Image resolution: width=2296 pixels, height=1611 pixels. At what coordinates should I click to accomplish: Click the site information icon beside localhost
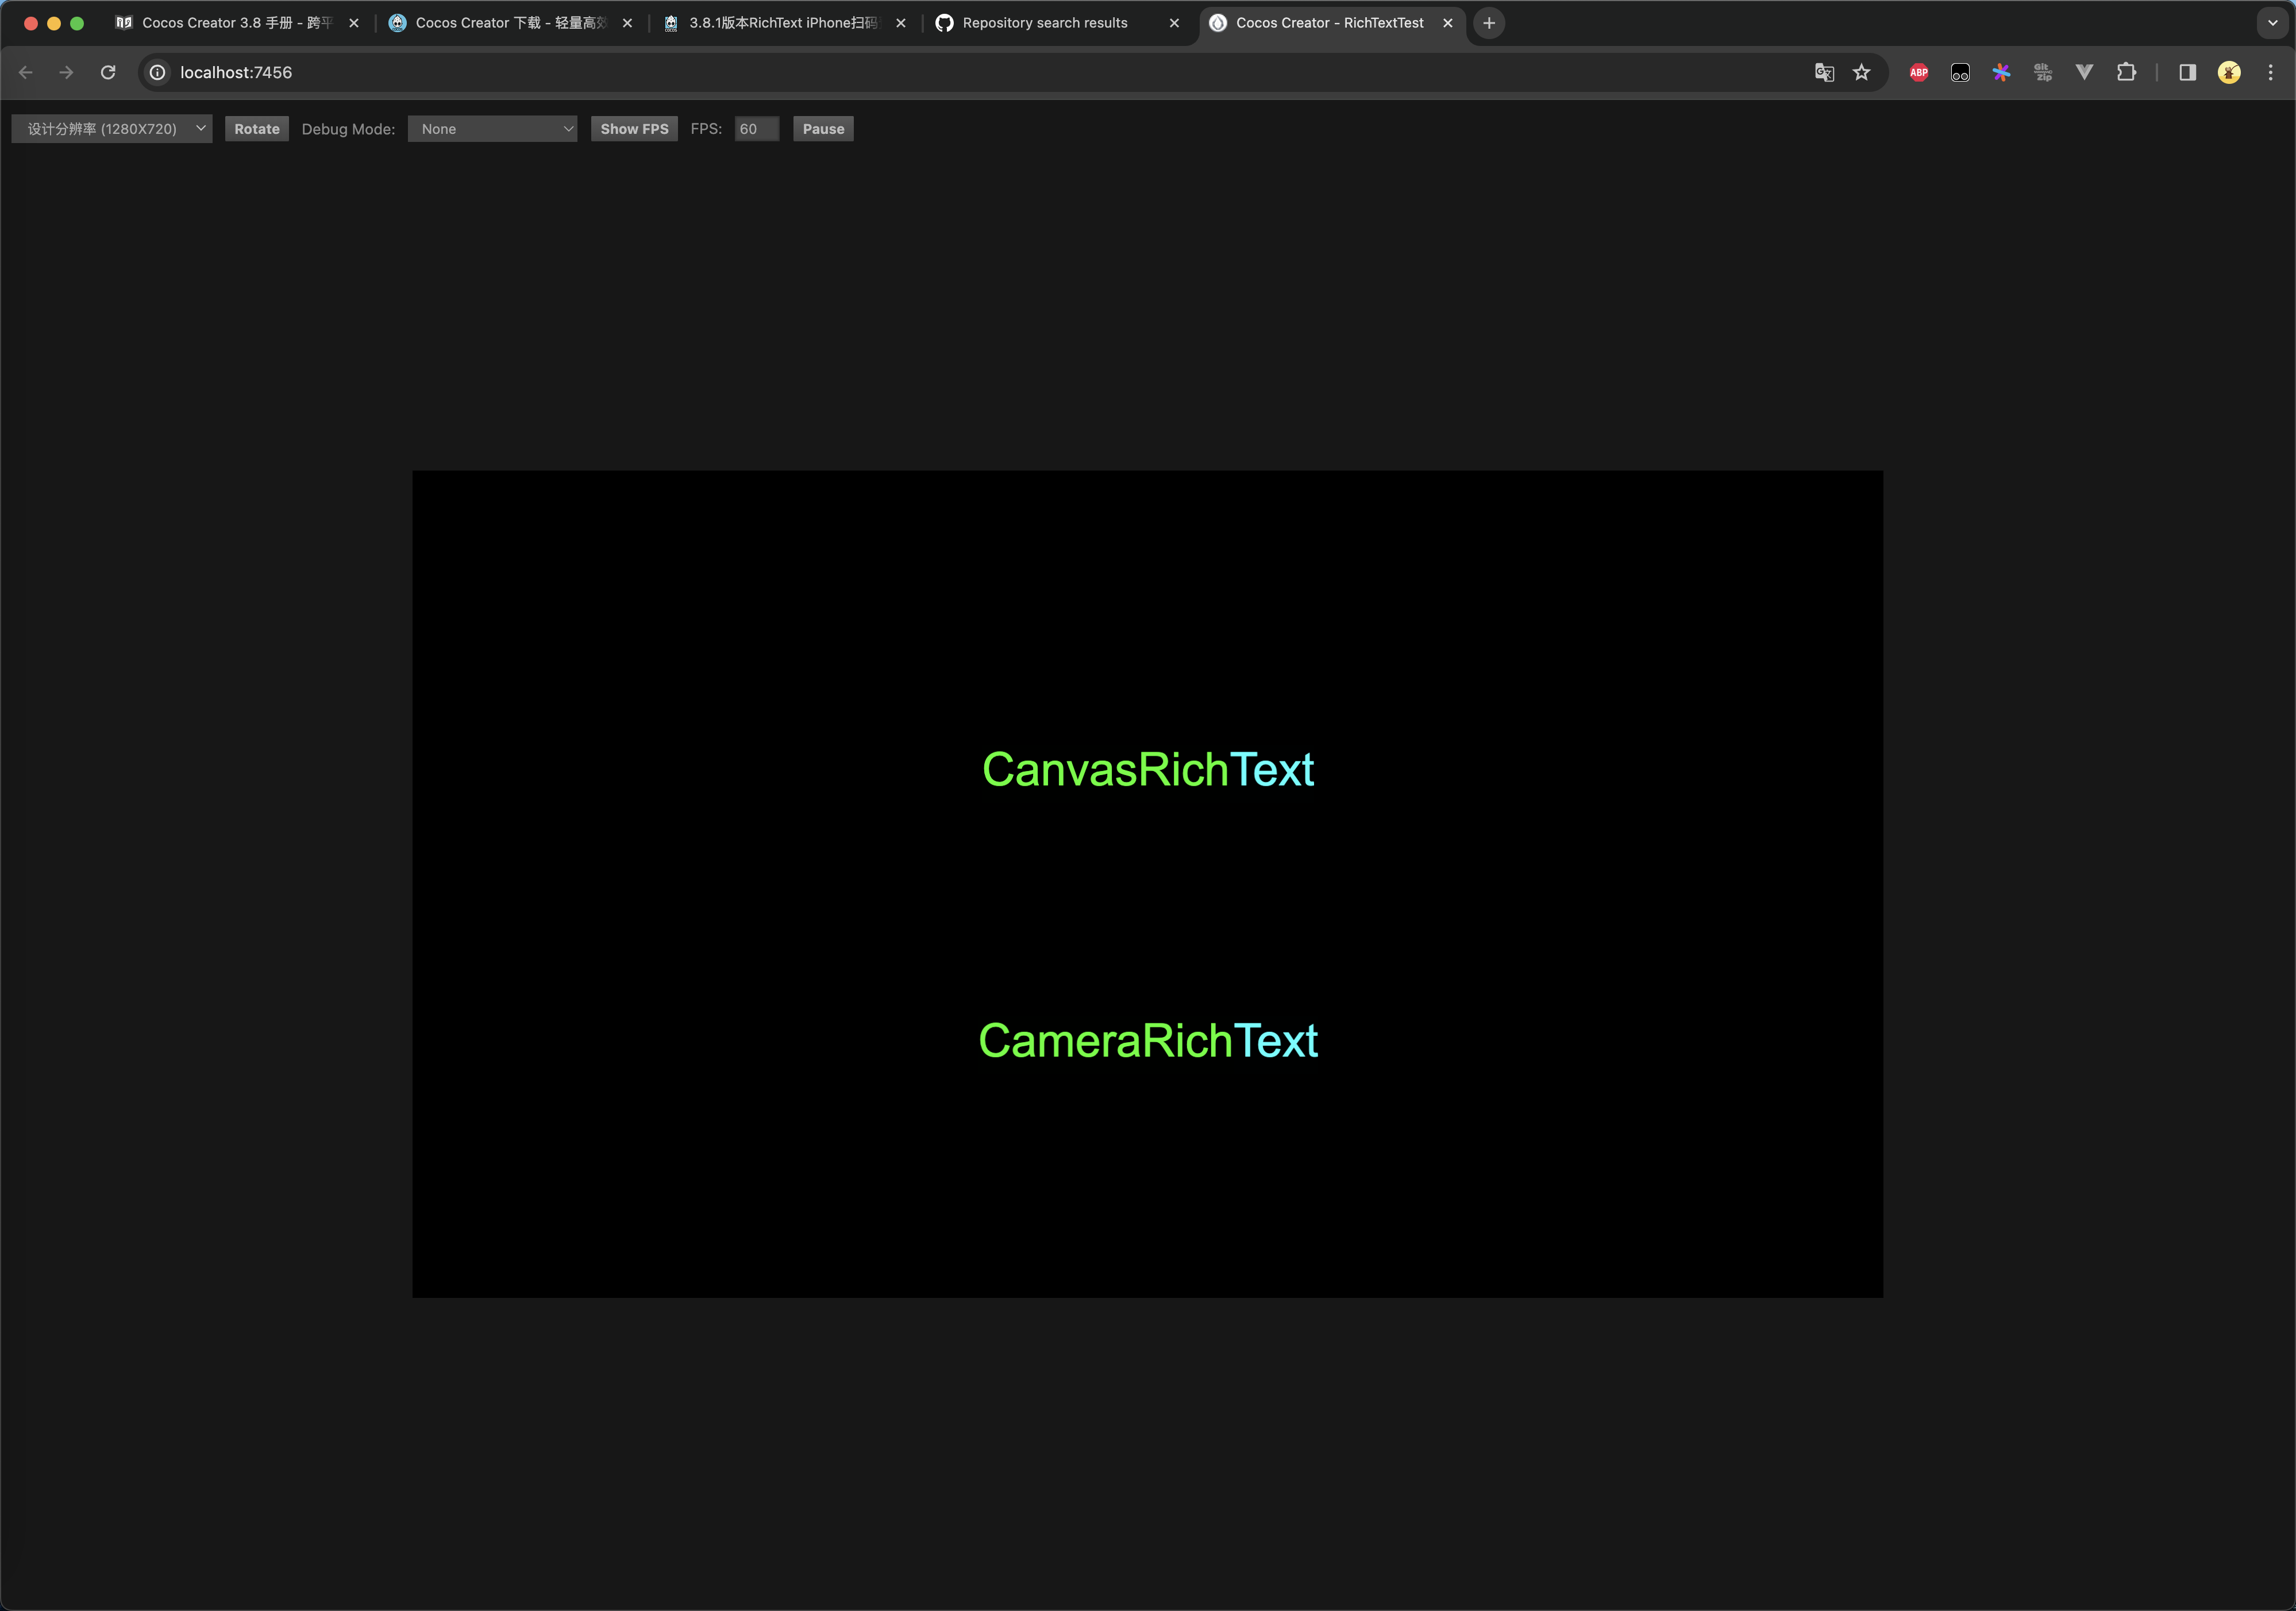[x=158, y=72]
